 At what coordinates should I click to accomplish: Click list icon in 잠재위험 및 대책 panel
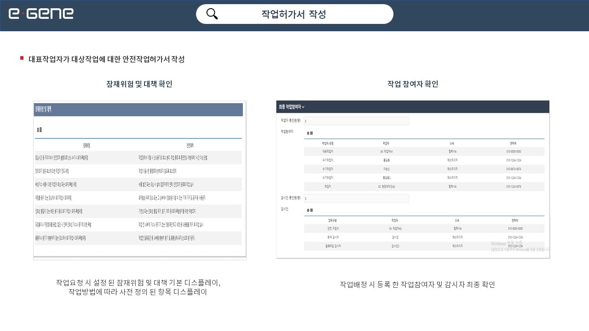tap(41, 130)
